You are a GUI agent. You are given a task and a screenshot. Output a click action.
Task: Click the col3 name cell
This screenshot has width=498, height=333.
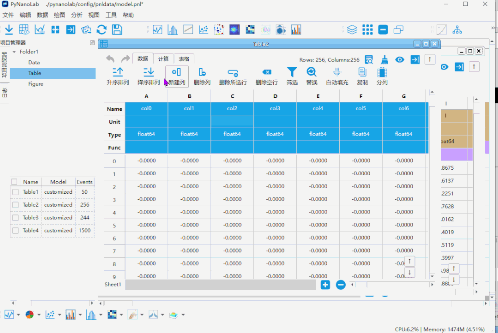(275, 108)
